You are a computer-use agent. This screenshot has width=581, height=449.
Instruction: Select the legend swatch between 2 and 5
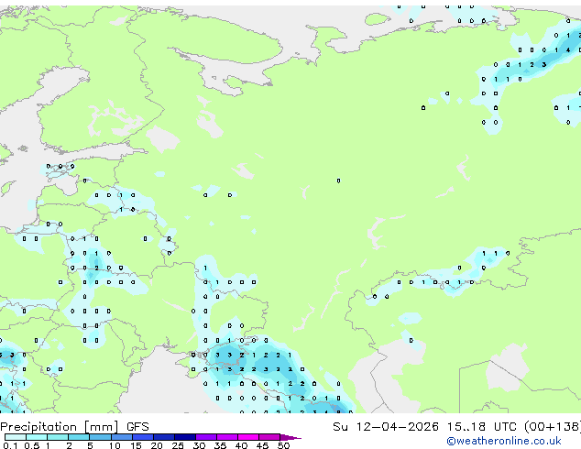[79, 437]
